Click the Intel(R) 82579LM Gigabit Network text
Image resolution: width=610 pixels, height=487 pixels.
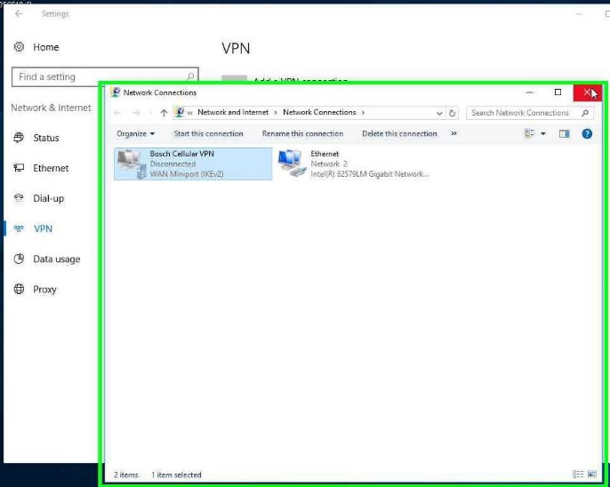370,174
